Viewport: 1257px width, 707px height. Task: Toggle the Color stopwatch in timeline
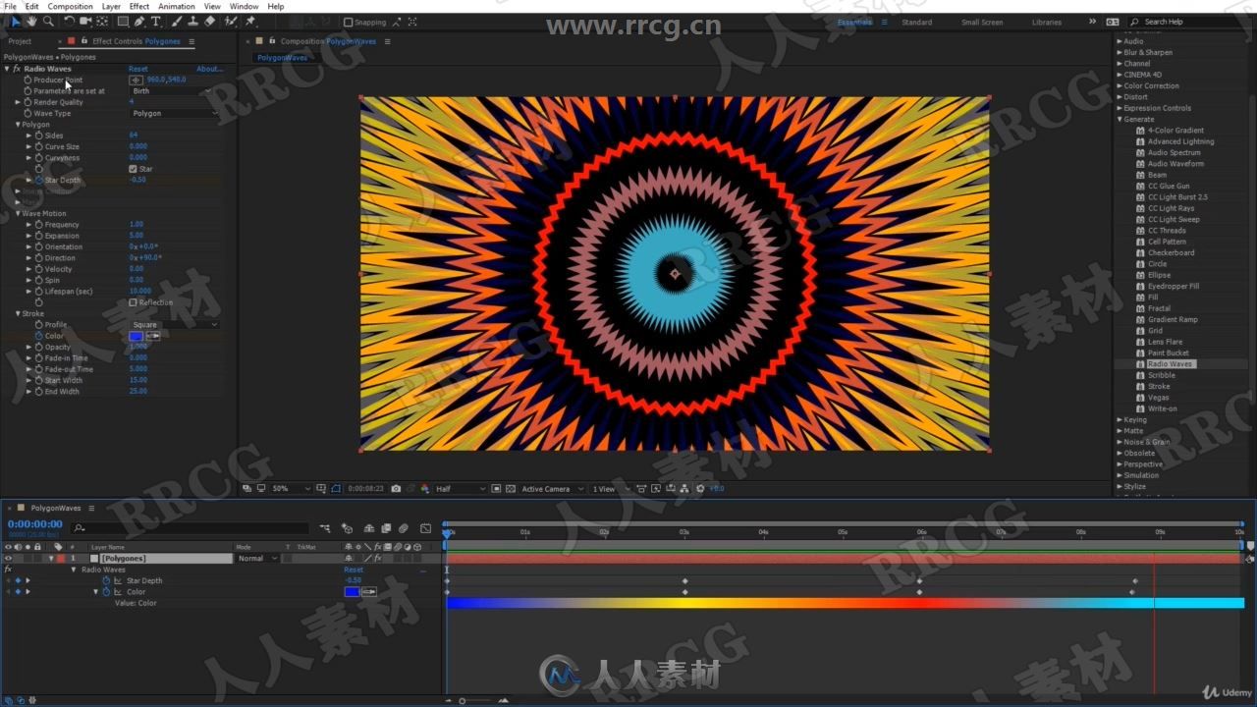[x=106, y=592]
